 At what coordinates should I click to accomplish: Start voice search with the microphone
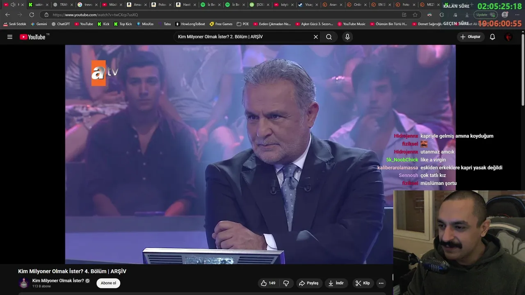pos(347,37)
